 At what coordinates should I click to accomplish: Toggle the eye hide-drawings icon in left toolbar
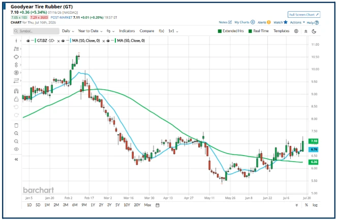(16, 149)
